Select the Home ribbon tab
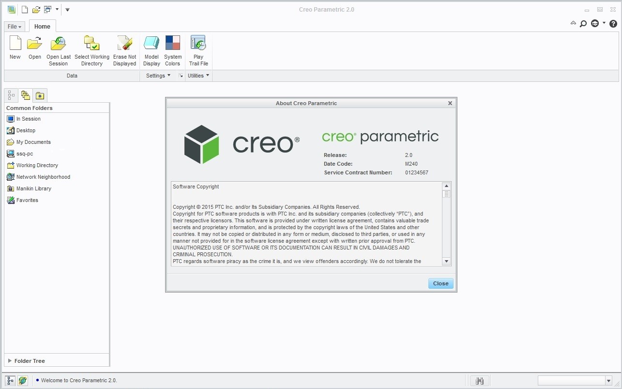 [x=42, y=27]
